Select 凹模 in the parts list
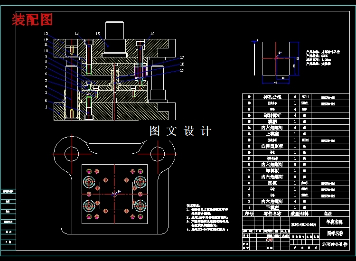 pos(272,183)
